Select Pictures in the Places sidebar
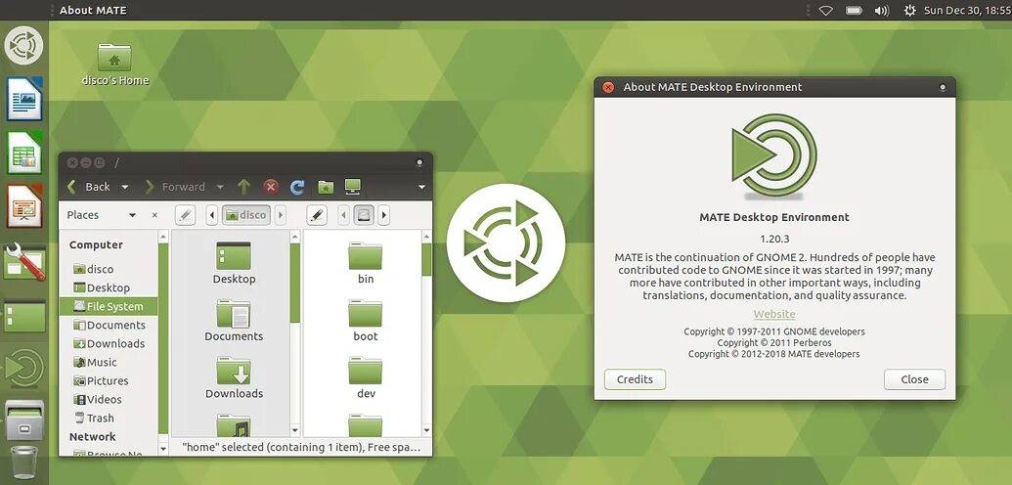 tap(108, 381)
